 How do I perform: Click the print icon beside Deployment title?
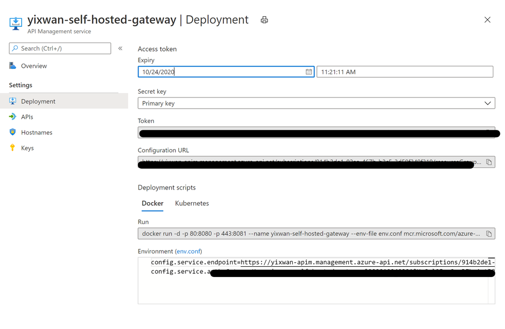pyautogui.click(x=264, y=20)
